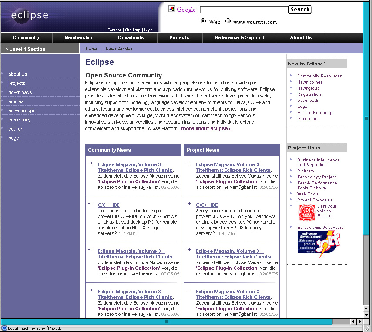
Task: Click the Home breadcrumb link
Action: click(x=91, y=49)
